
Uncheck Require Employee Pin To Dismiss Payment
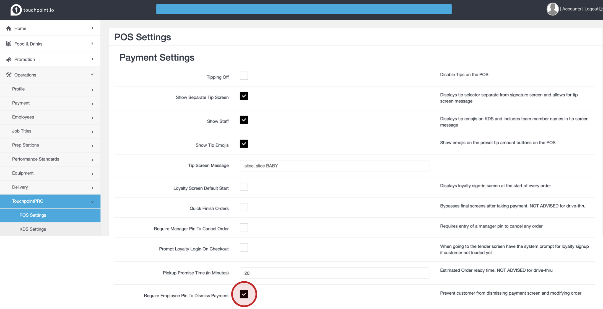[x=244, y=294]
